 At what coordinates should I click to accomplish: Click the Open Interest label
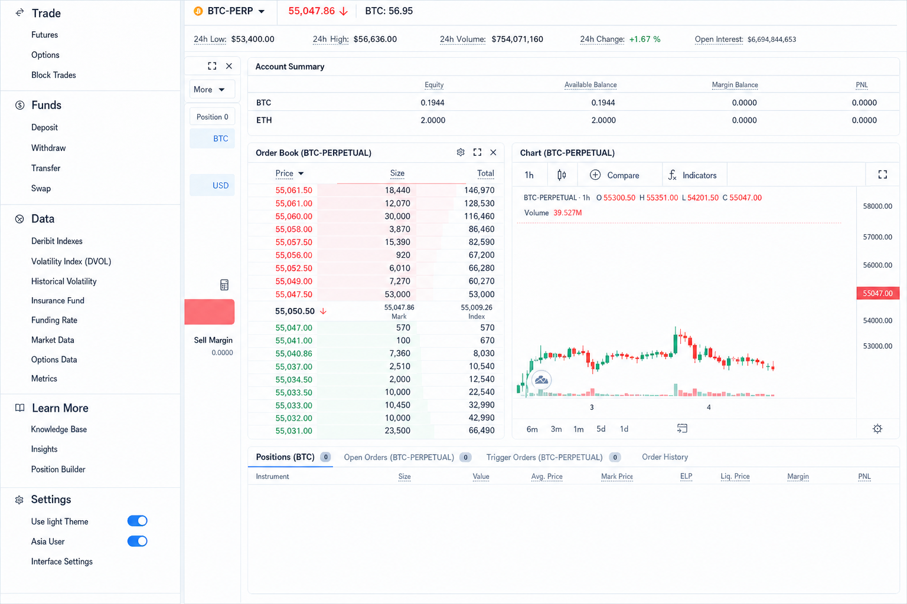(x=719, y=39)
